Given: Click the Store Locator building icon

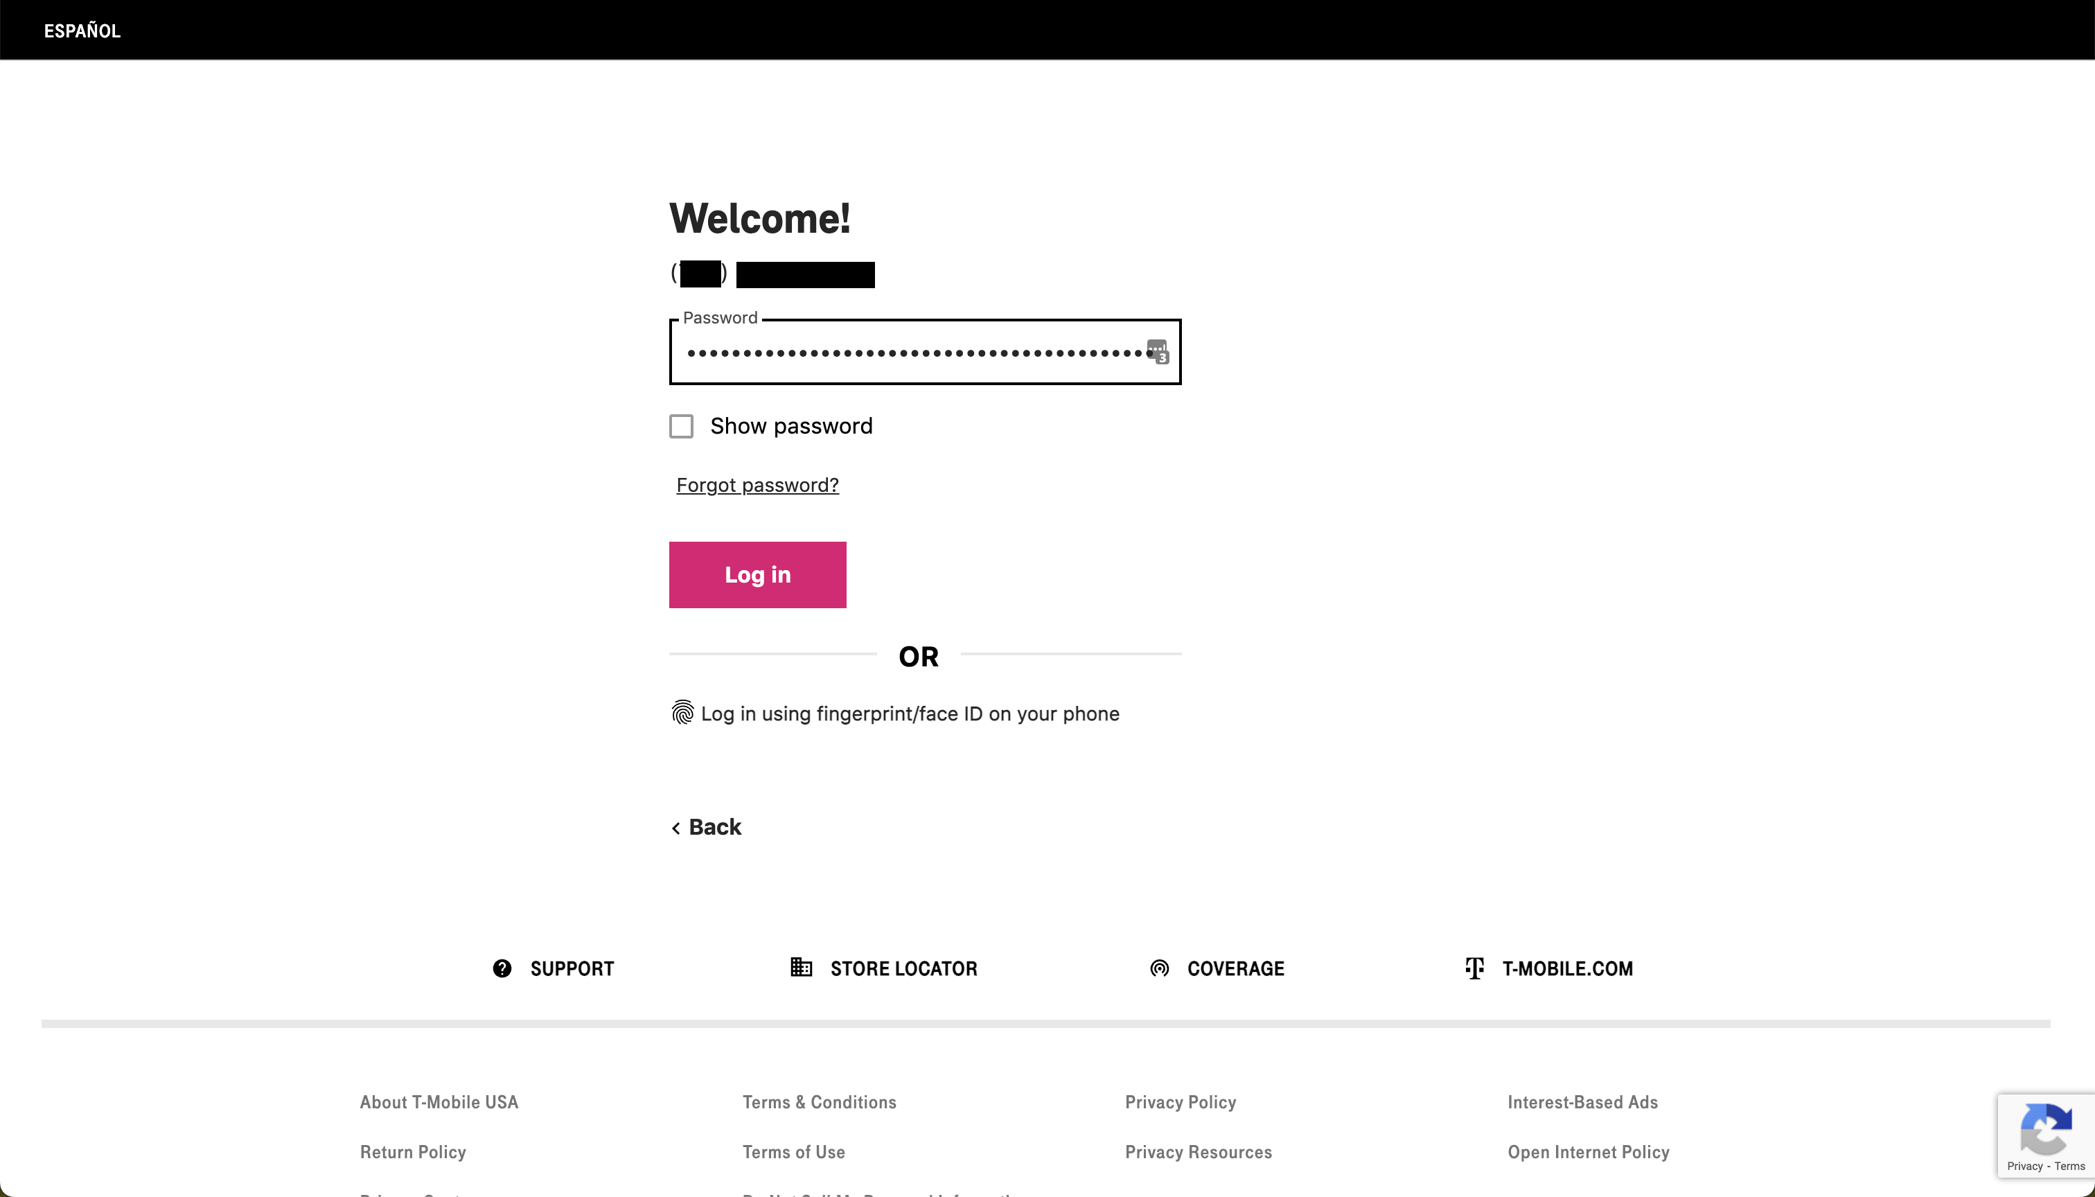Looking at the screenshot, I should [x=800, y=967].
